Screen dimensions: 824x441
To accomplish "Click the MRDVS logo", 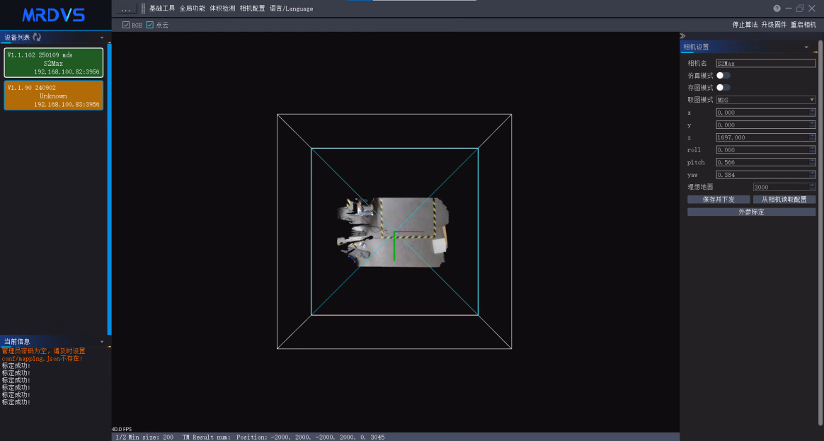I will click(54, 16).
